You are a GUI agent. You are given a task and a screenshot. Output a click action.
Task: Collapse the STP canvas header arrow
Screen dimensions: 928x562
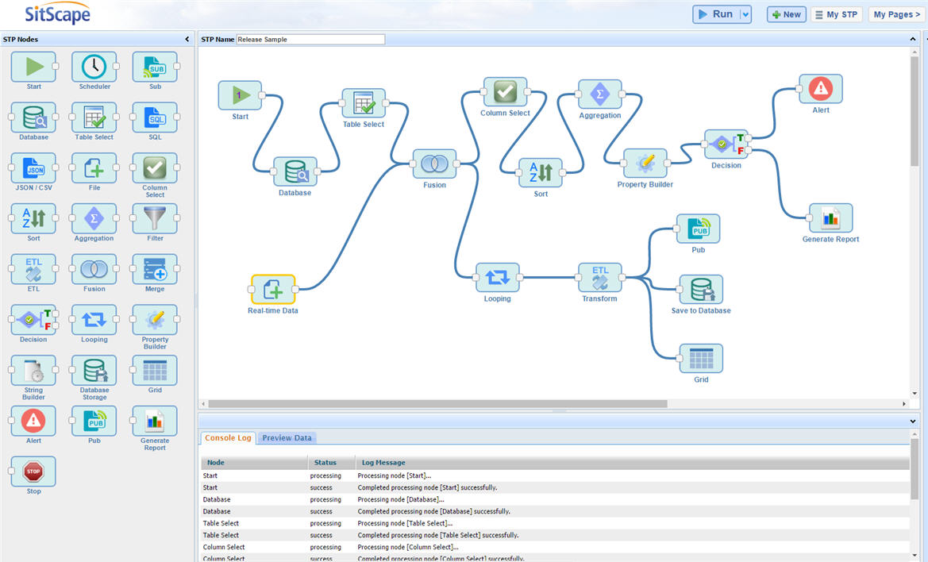pyautogui.click(x=912, y=39)
